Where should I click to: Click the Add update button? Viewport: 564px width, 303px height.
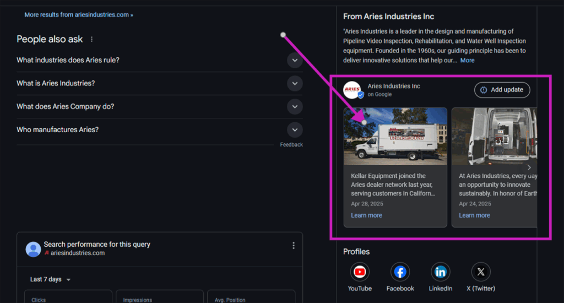pos(502,90)
